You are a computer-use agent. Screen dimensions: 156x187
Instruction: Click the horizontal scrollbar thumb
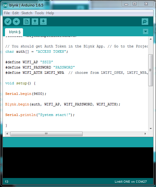(x=46, y=134)
